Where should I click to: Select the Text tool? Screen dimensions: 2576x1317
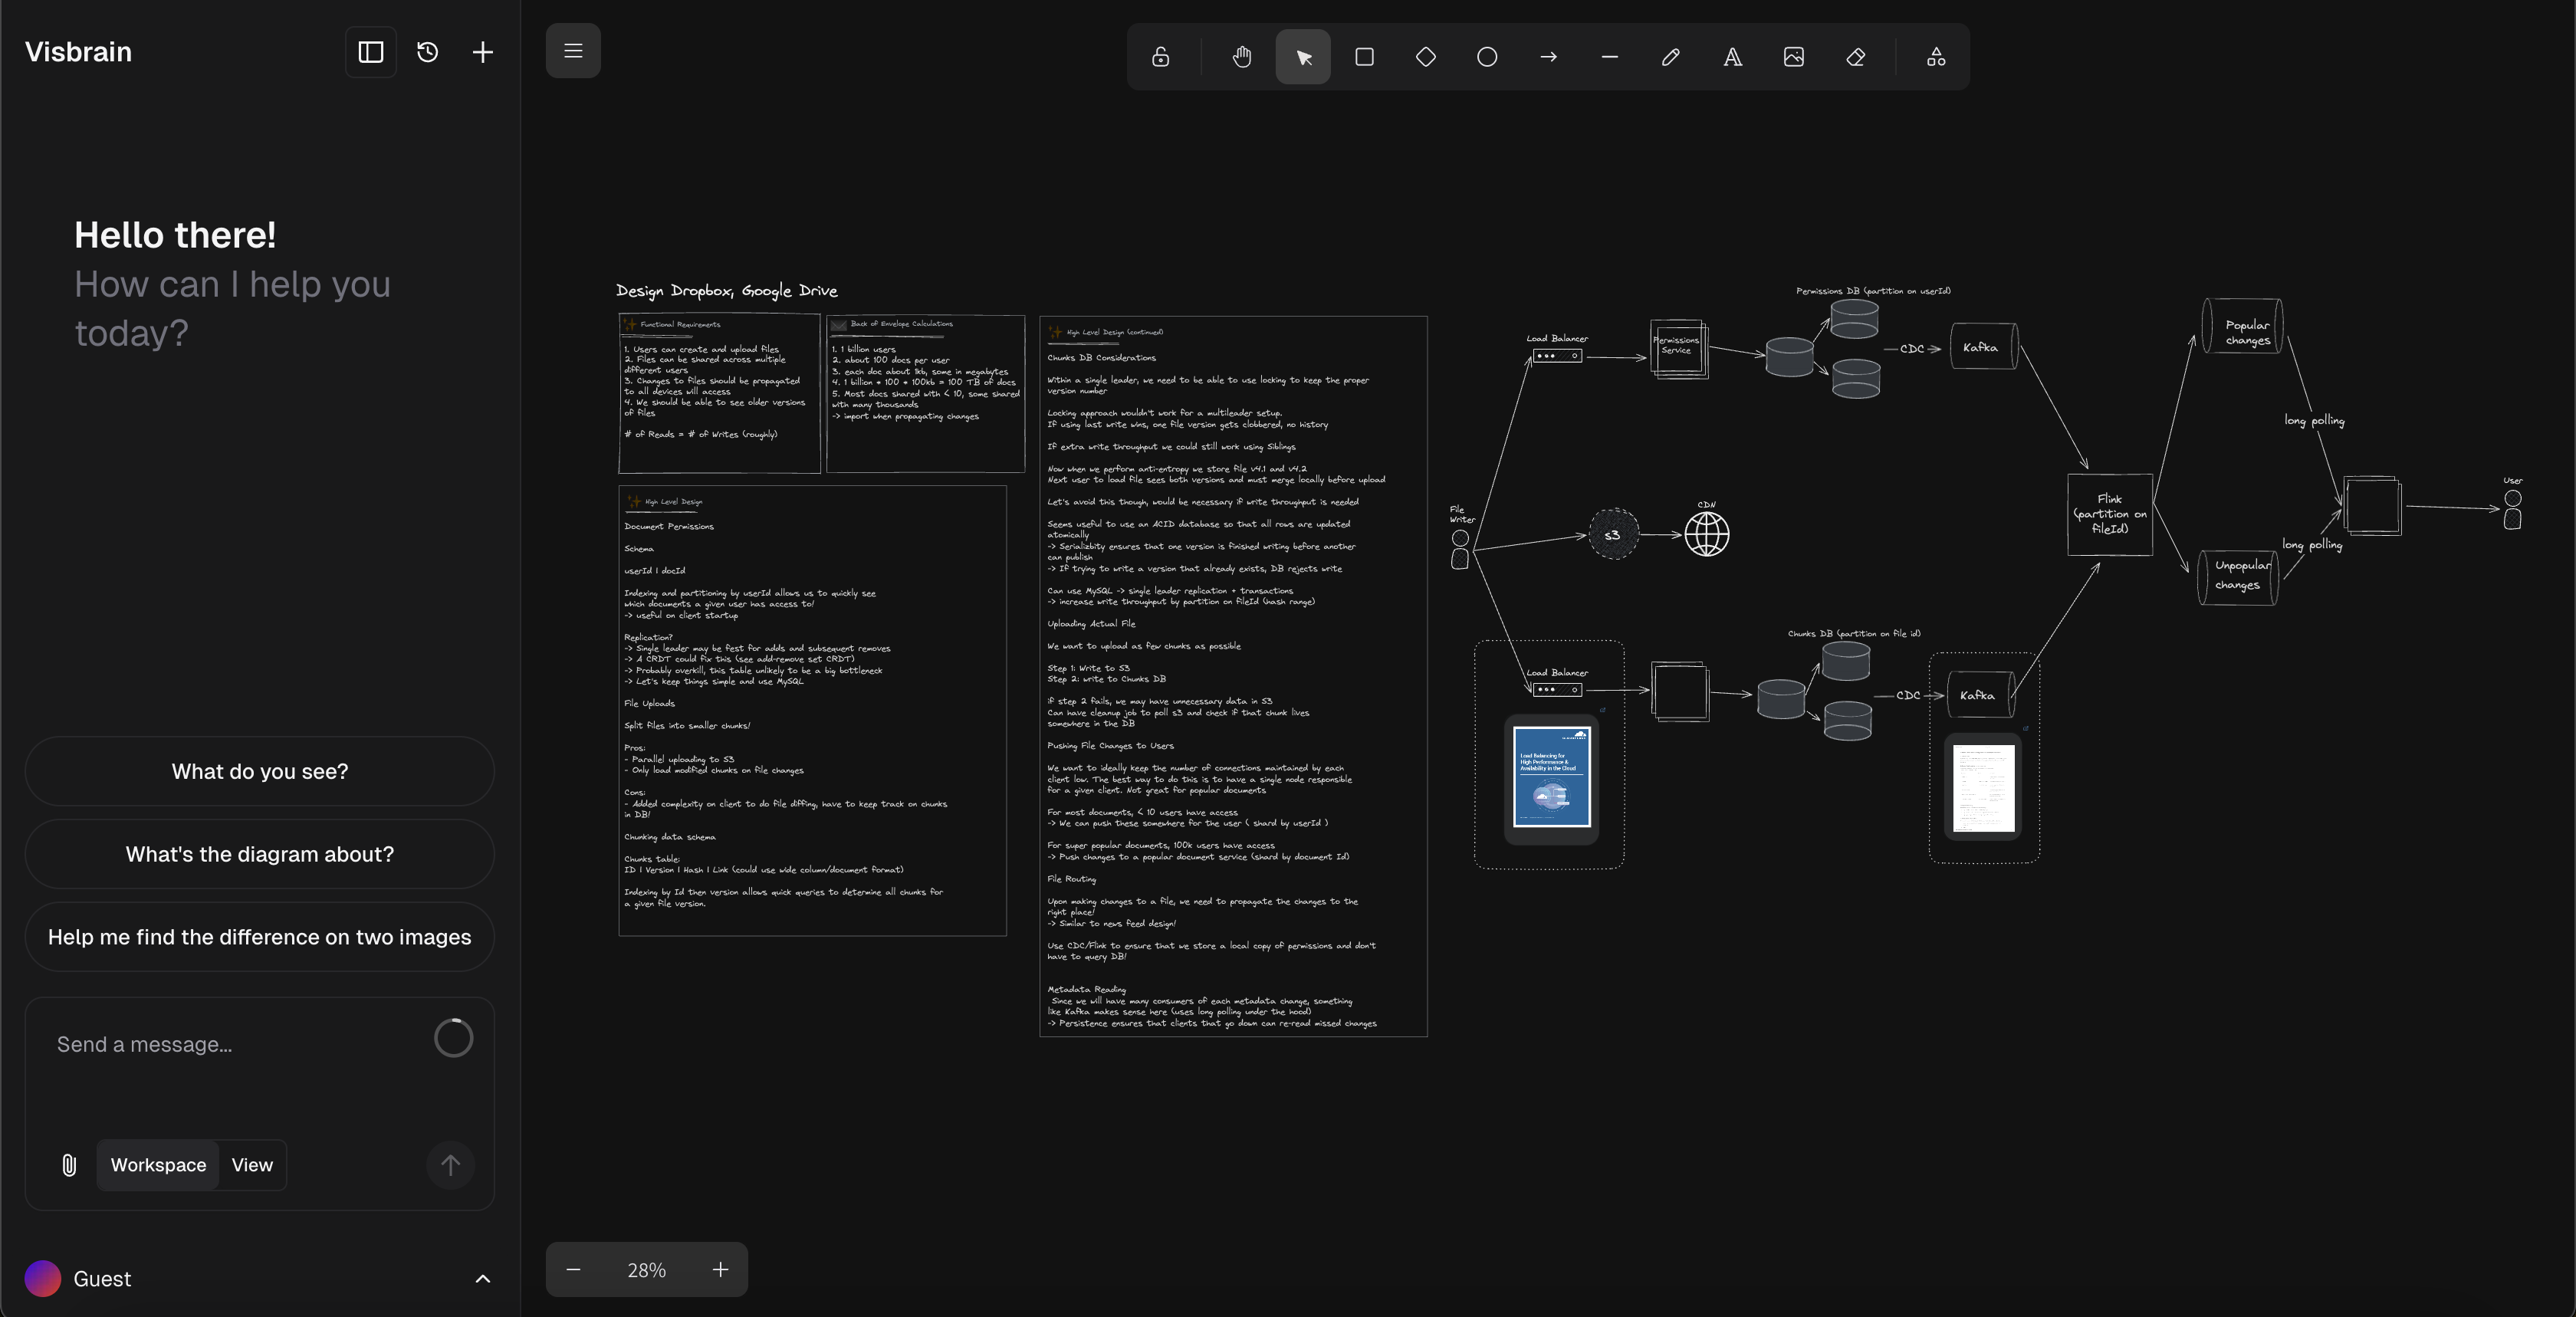point(1732,57)
